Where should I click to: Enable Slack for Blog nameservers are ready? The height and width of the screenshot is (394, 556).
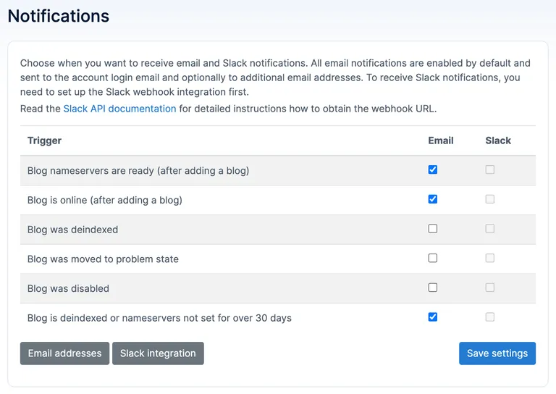[489, 169]
